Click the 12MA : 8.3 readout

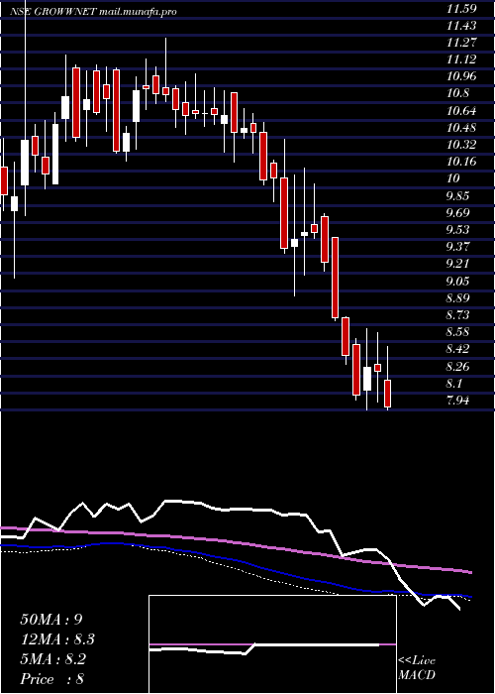[x=57, y=639]
